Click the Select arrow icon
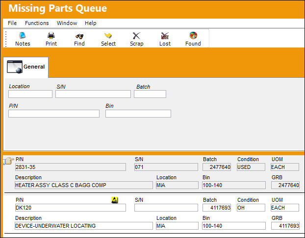This screenshot has width=305, height=238. coord(108,36)
